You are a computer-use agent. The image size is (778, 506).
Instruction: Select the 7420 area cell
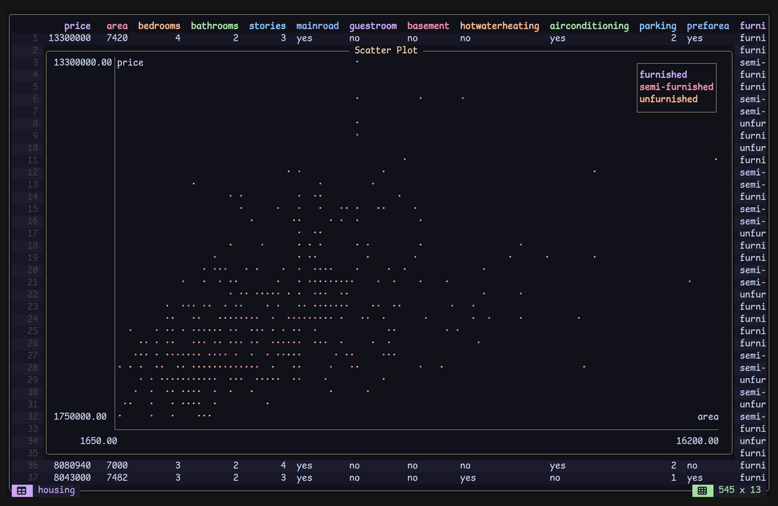[x=117, y=38]
